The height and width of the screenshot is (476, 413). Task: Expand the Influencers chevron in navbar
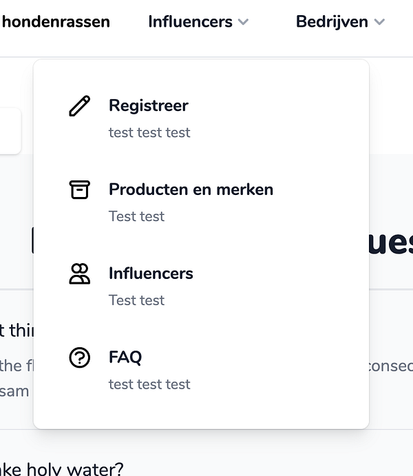coord(243,22)
